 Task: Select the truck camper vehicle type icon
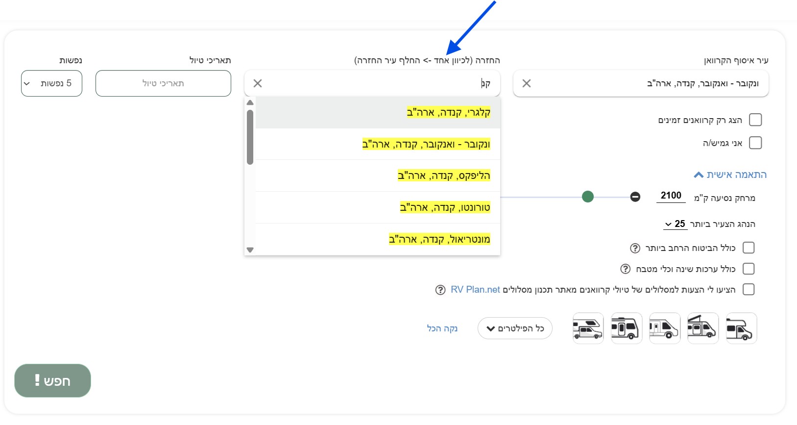(588, 328)
